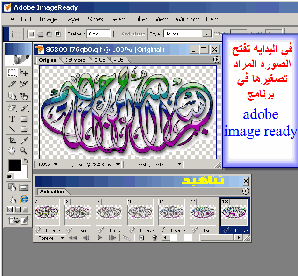298x276 pixels.
Task: Reset default colors icon
Action: click(x=9, y=177)
